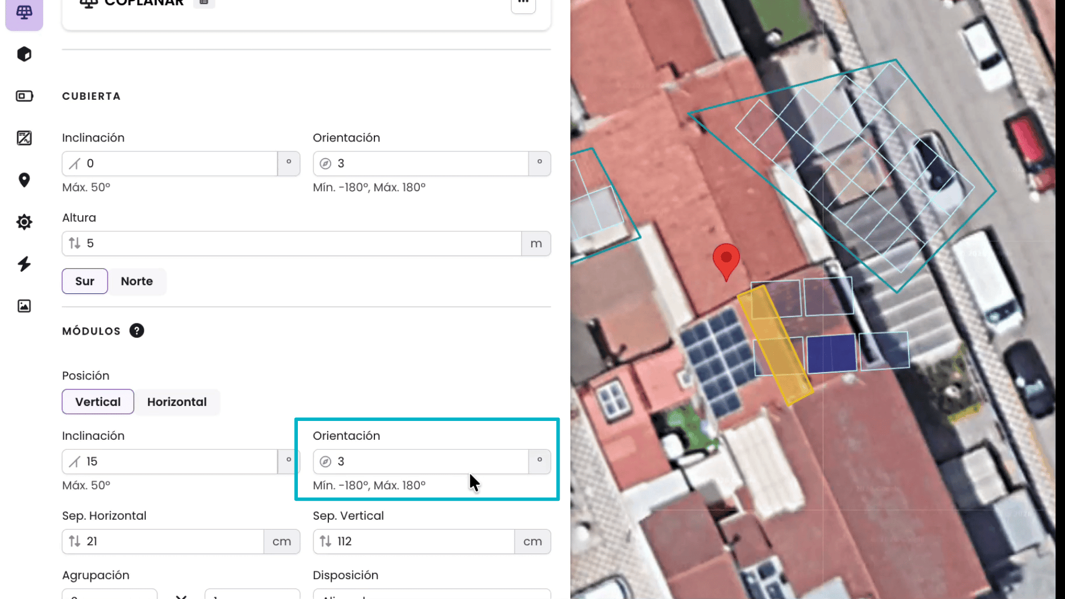Click the compass icon in Módulos Orientación field
The image size is (1065, 599).
(326, 461)
